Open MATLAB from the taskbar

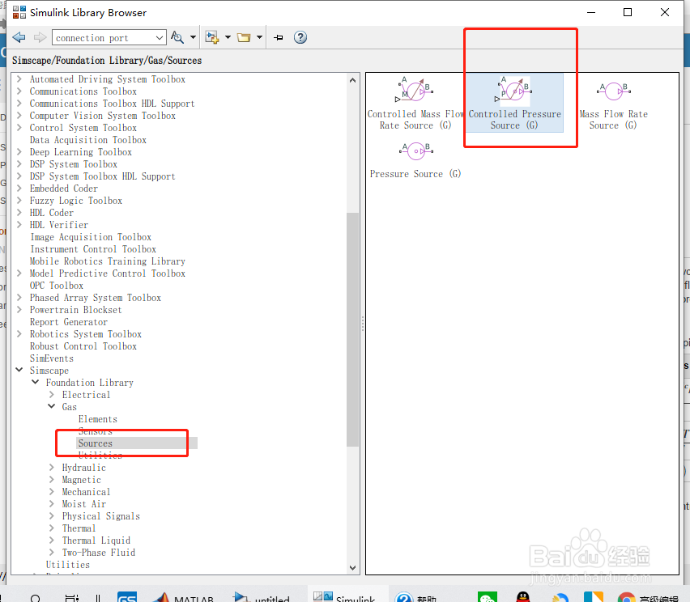184,597
